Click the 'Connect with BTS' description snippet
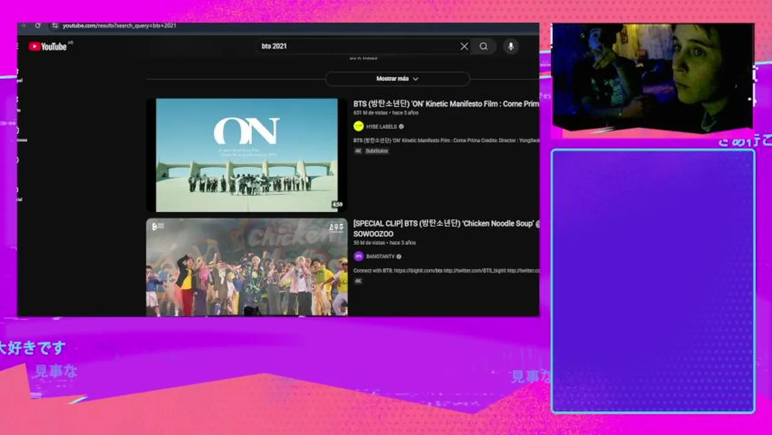Screen dimensions: 772x435 click(446, 271)
